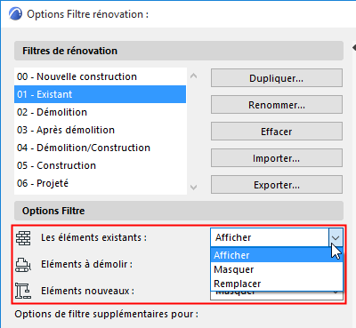Open the existing elements dropdown arrow
The height and width of the screenshot is (328, 356).
[336, 237]
